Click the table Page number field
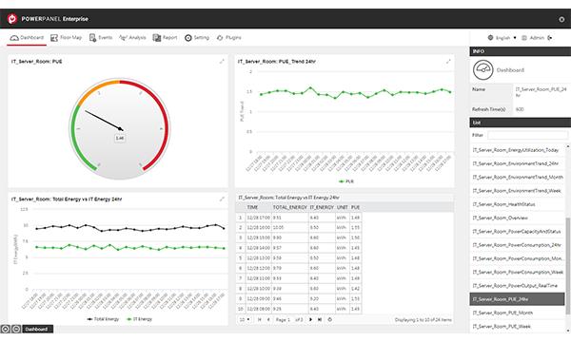This screenshot has height=342, width=571. (288, 320)
